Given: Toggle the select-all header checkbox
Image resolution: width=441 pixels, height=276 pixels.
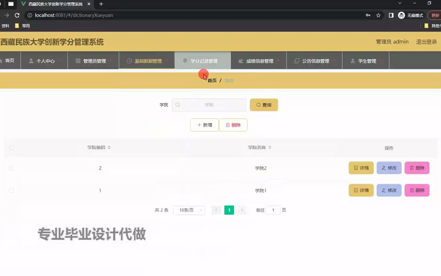Looking at the screenshot, I should tap(12, 148).
